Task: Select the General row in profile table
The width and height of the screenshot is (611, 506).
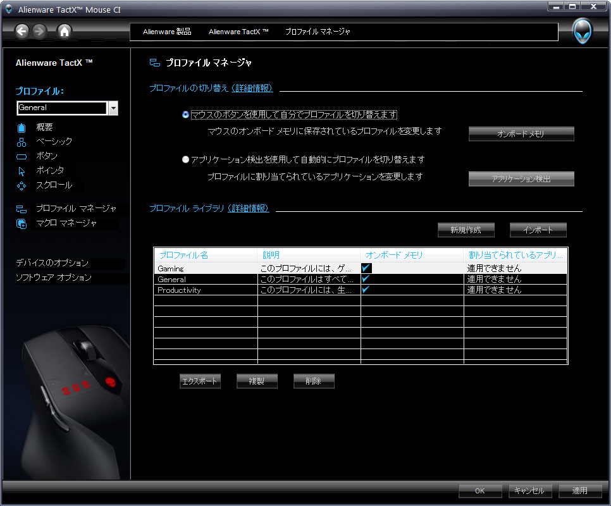Action: pyautogui.click(x=361, y=279)
